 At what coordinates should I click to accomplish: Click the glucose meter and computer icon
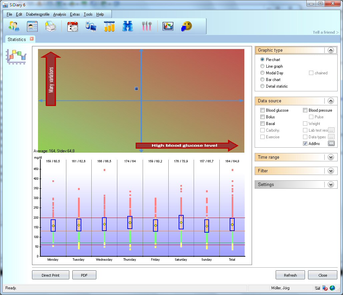[91, 26]
